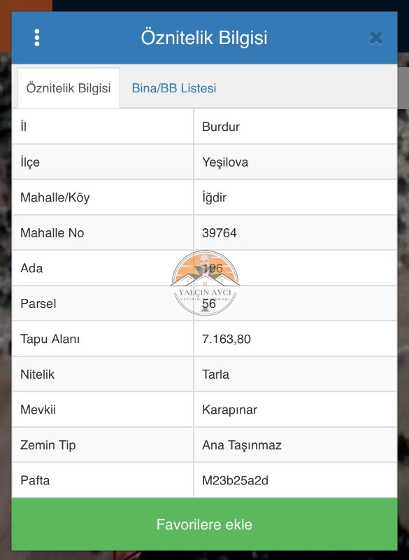Select the Pafta code M23b25a2d
This screenshot has width=409, height=560.
(235, 480)
